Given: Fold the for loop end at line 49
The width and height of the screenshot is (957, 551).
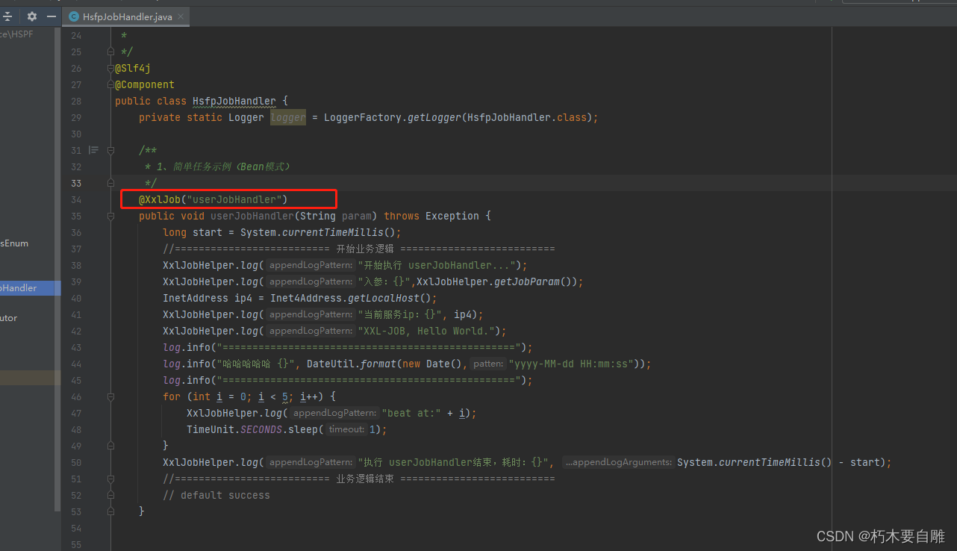Looking at the screenshot, I should pos(110,446).
